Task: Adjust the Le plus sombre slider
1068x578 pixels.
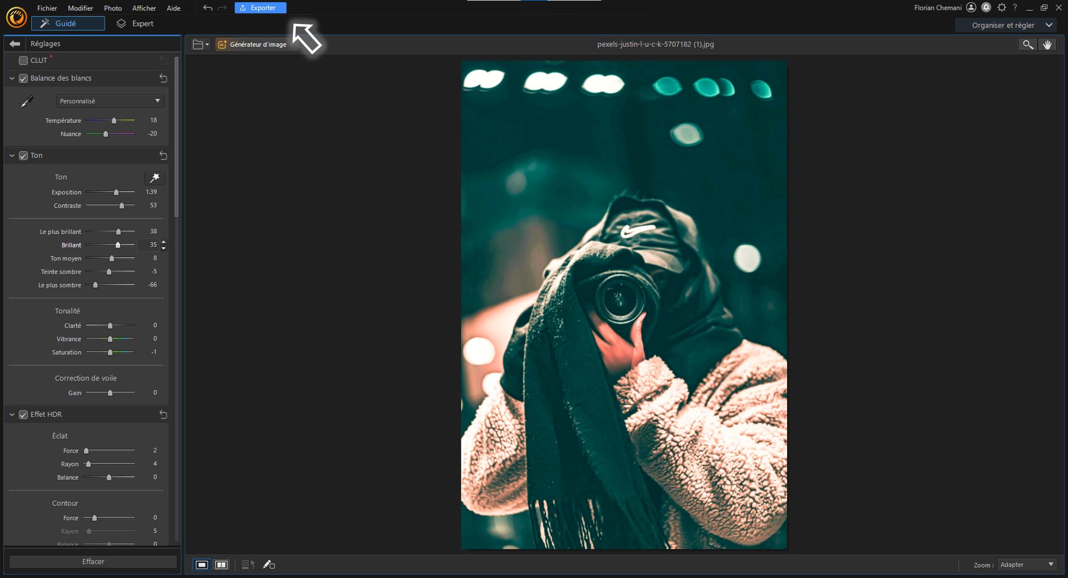Action: click(96, 285)
